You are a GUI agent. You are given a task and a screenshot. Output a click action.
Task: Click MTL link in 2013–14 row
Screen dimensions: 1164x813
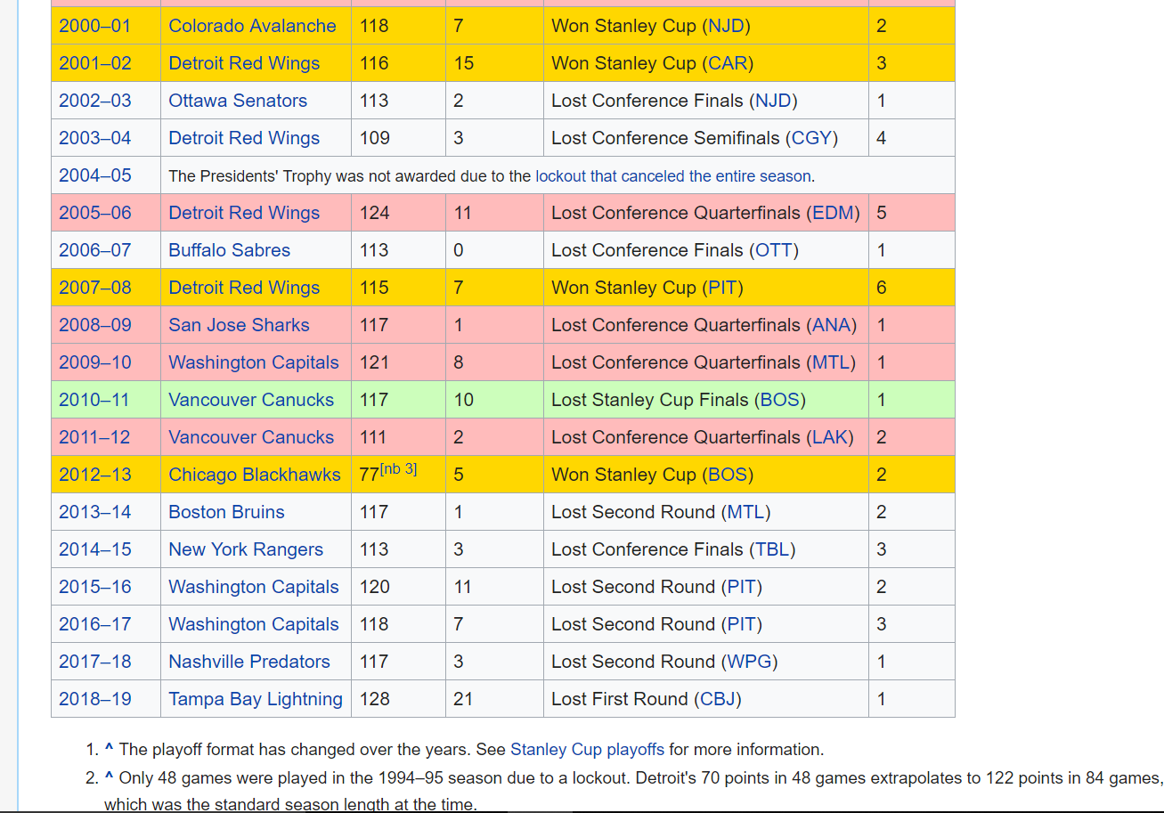coord(745,512)
